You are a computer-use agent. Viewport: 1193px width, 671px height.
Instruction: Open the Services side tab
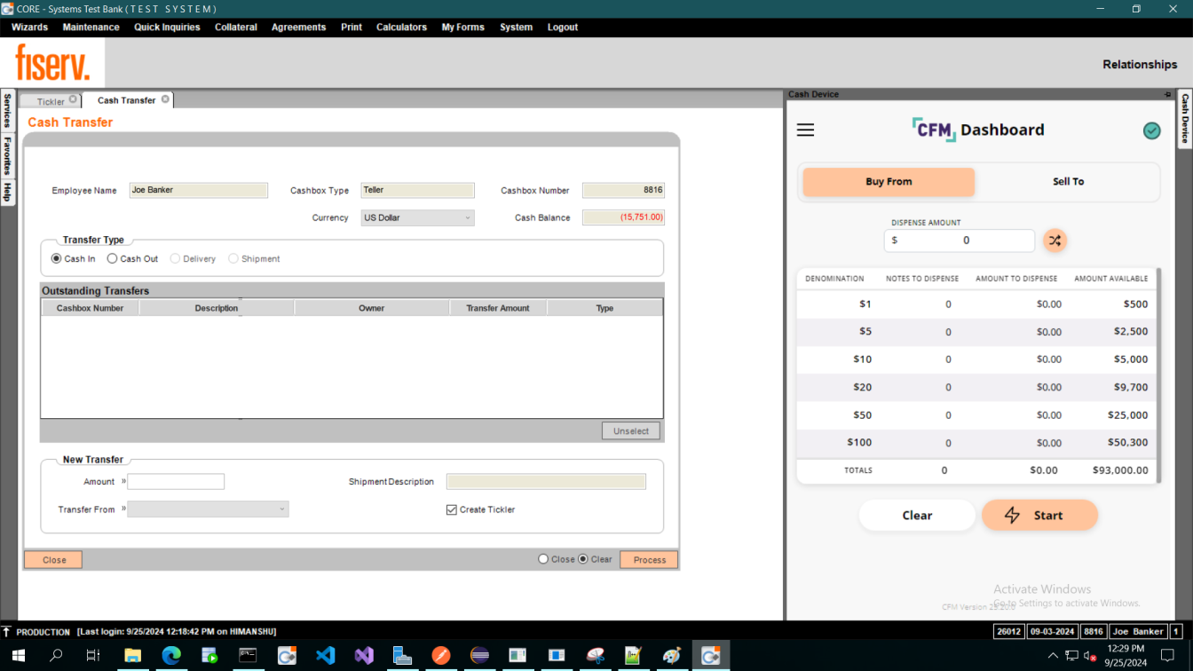click(7, 110)
